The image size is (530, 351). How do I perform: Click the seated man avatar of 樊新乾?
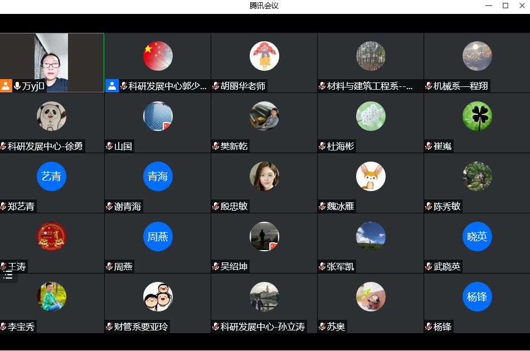[264, 116]
